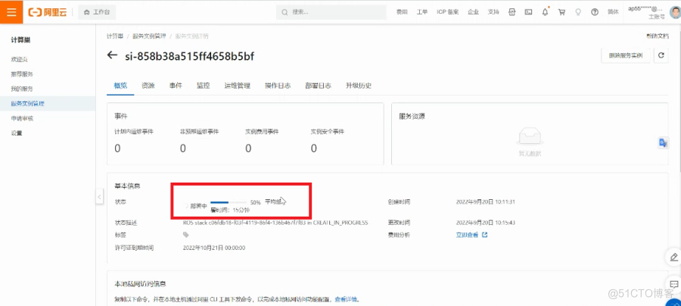This screenshot has width=681, height=306.
Task: Open the 企业 menu
Action: click(x=473, y=12)
